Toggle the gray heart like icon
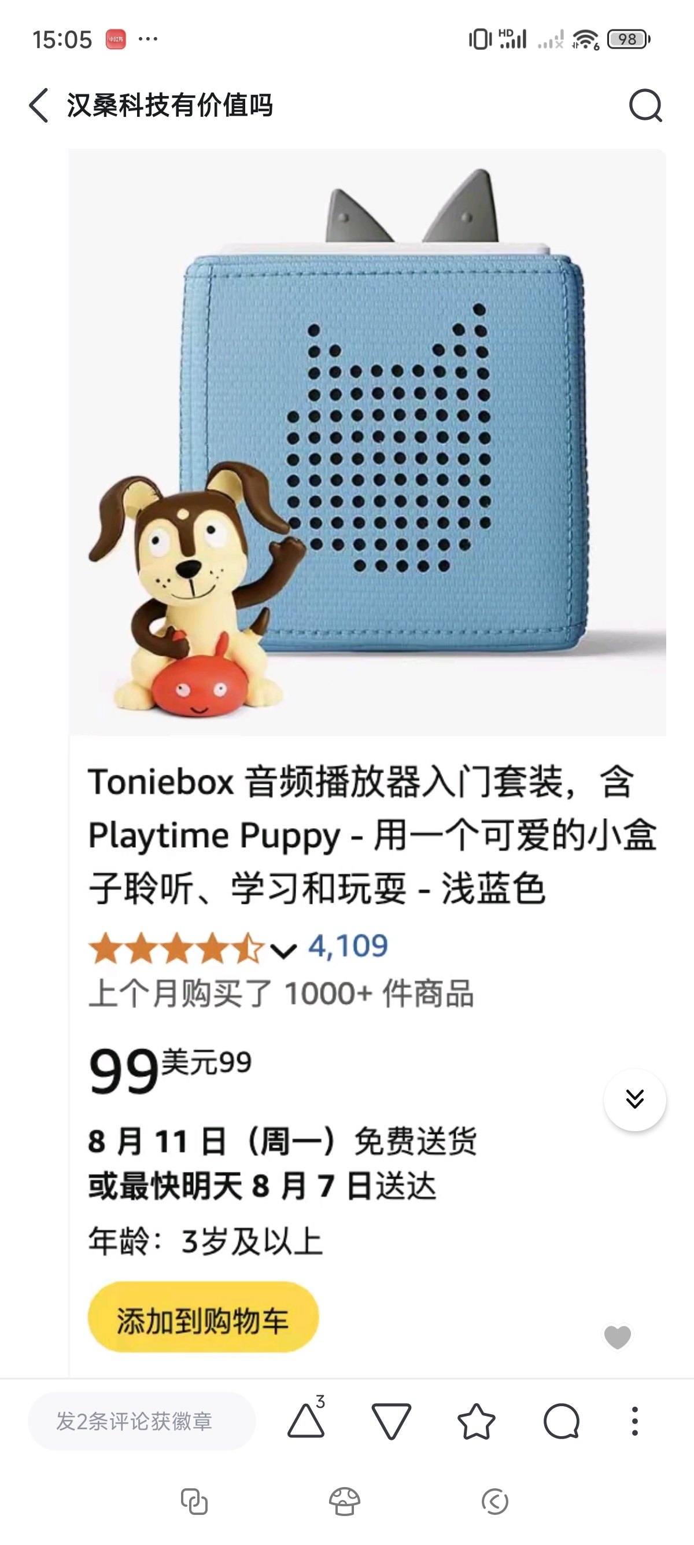Image resolution: width=694 pixels, height=1545 pixels. click(x=617, y=1337)
